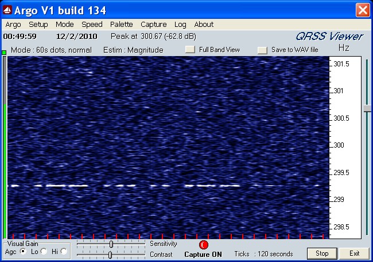Viewport: 373px width, 262px height.
Task: Toggle the Full Band View button
Action: 190,50
